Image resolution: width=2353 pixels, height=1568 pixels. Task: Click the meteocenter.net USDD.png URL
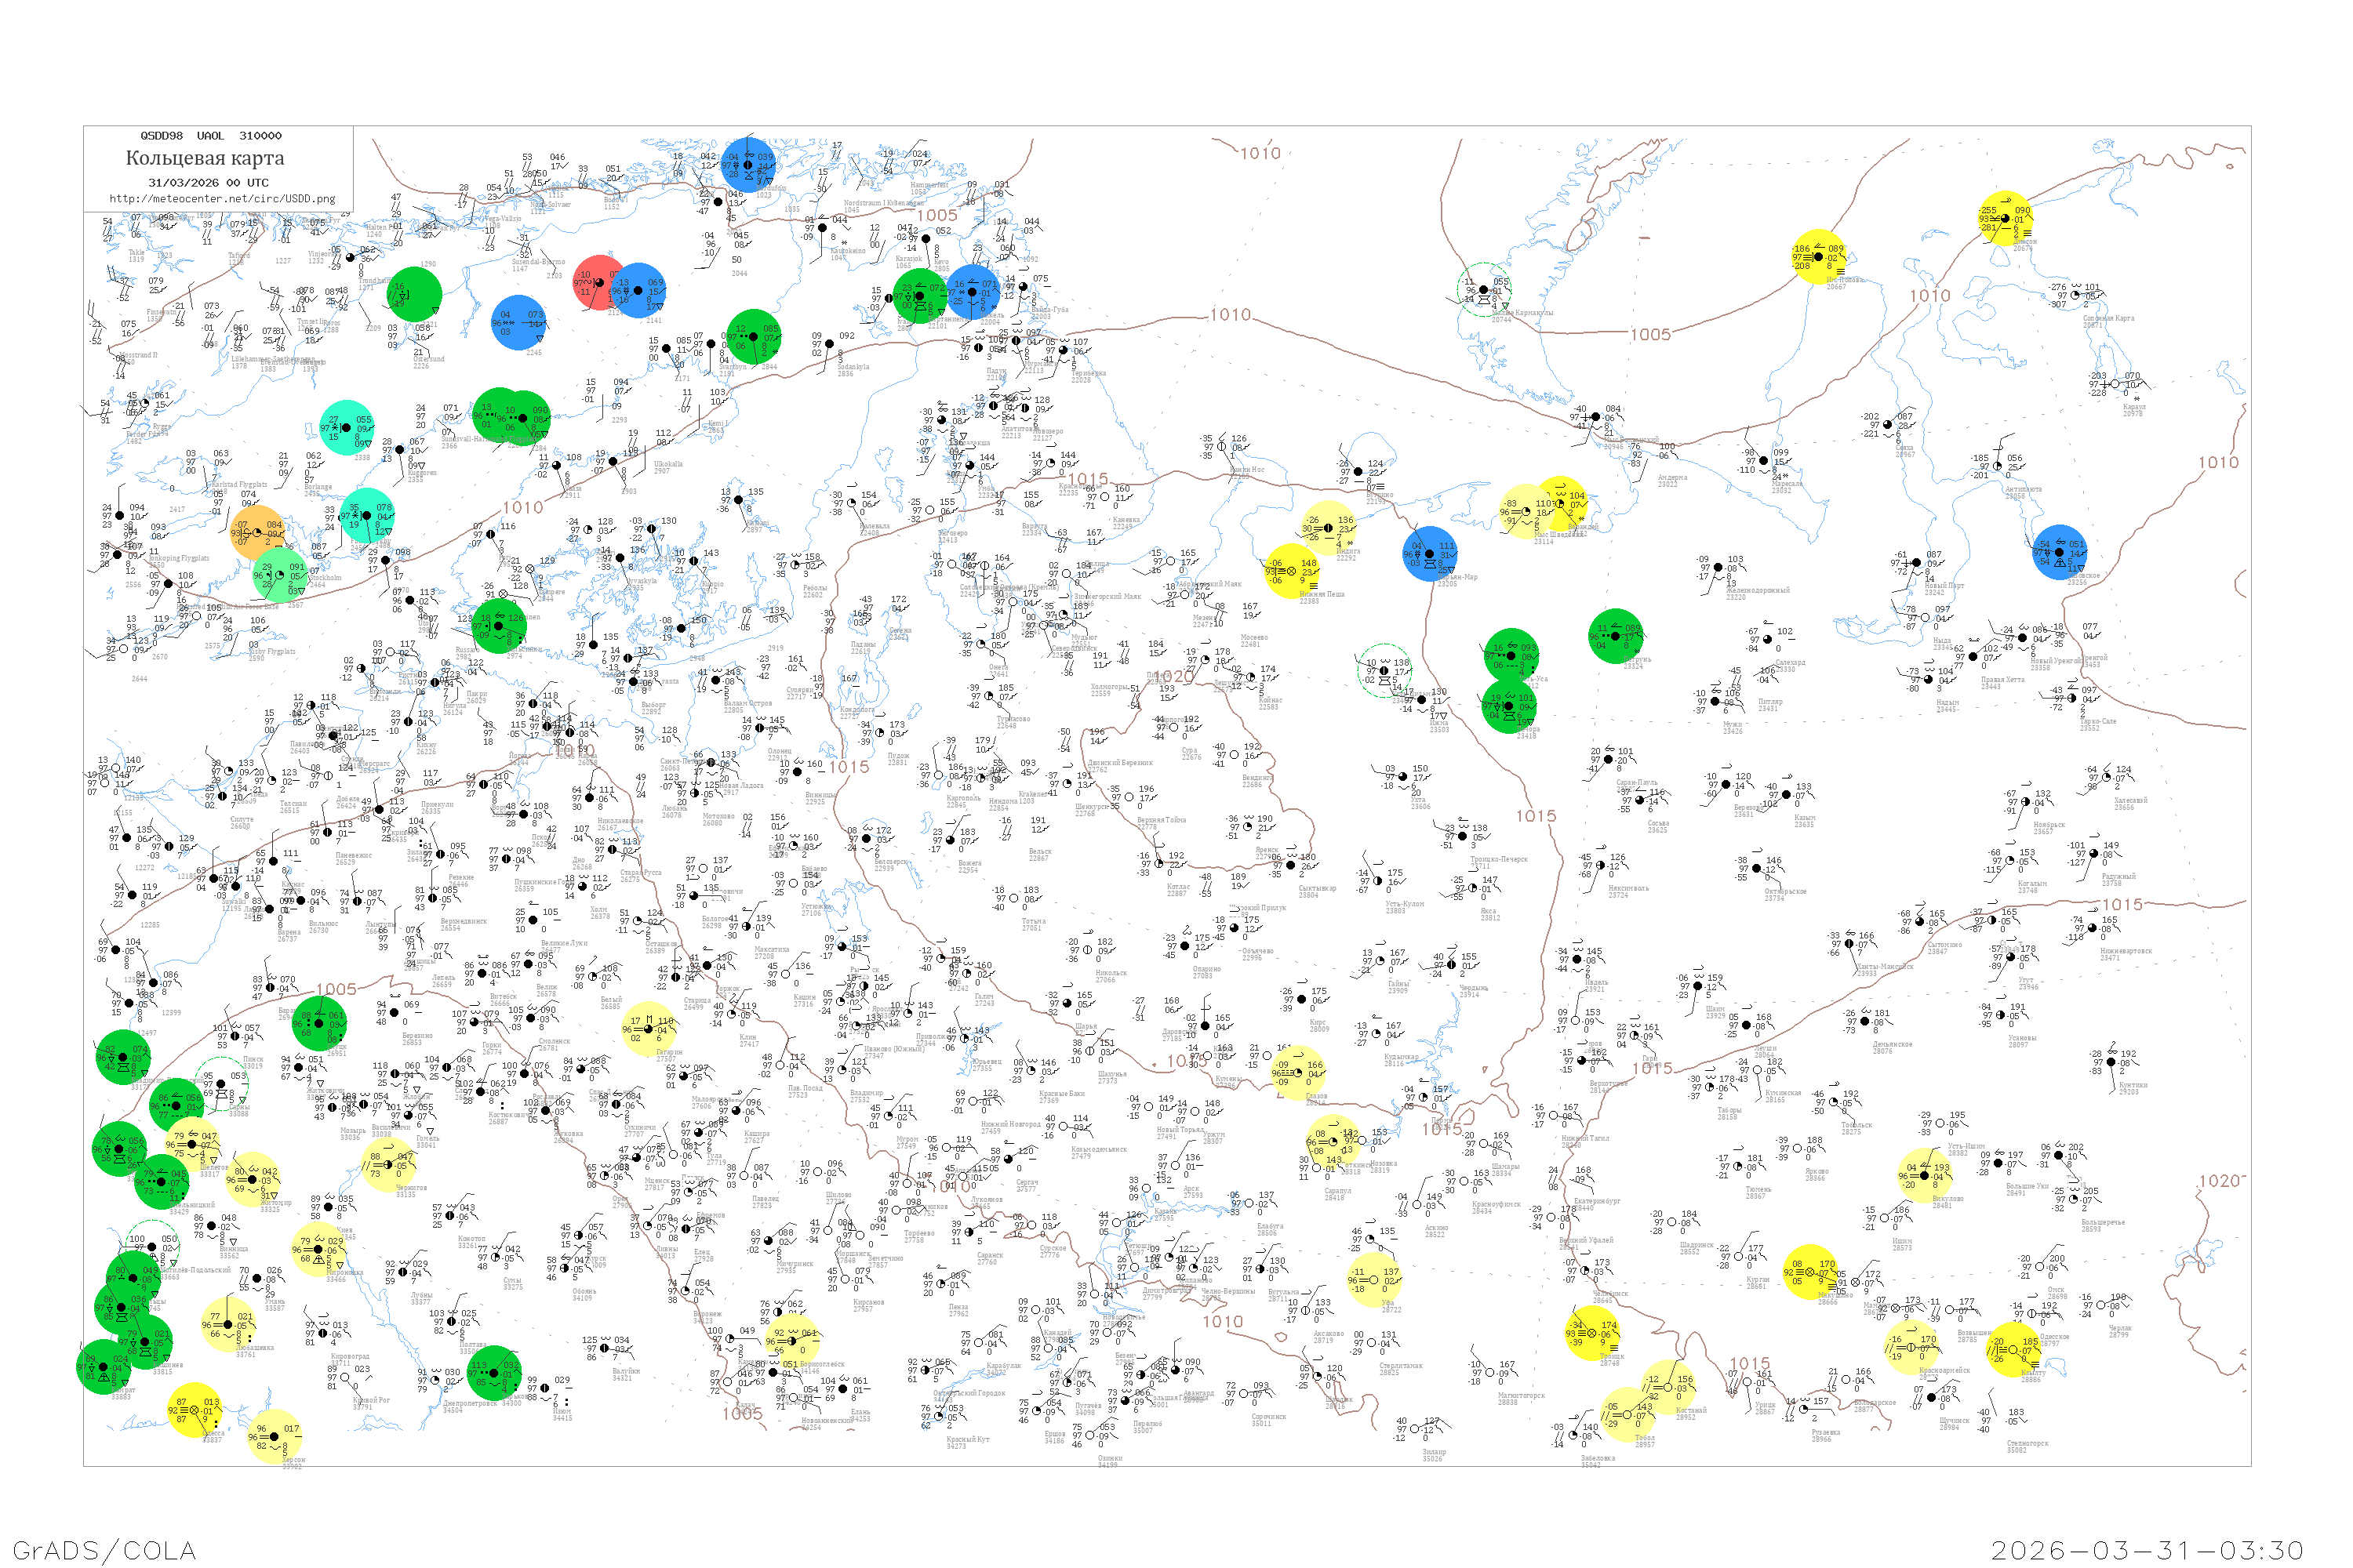(x=222, y=199)
